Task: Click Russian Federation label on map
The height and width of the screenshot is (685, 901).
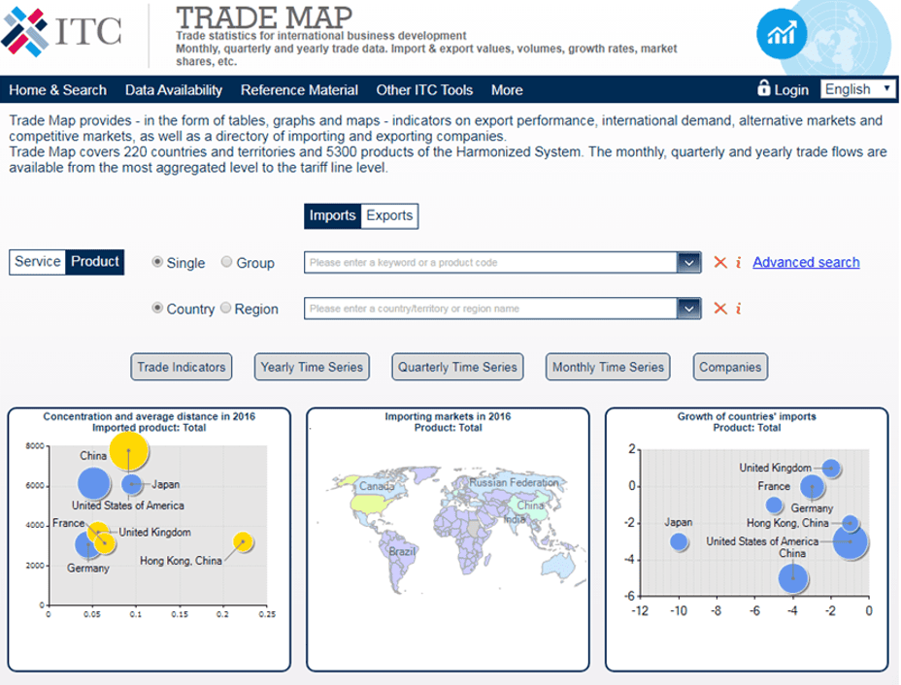Action: coord(514,482)
